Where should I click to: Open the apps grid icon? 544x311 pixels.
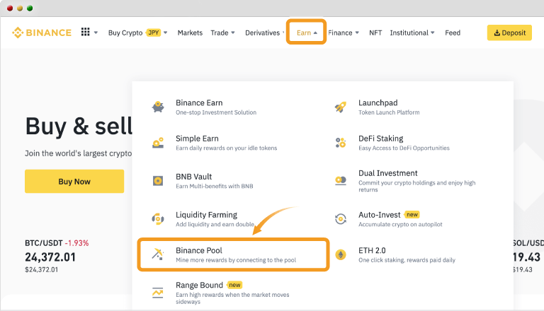click(x=85, y=32)
